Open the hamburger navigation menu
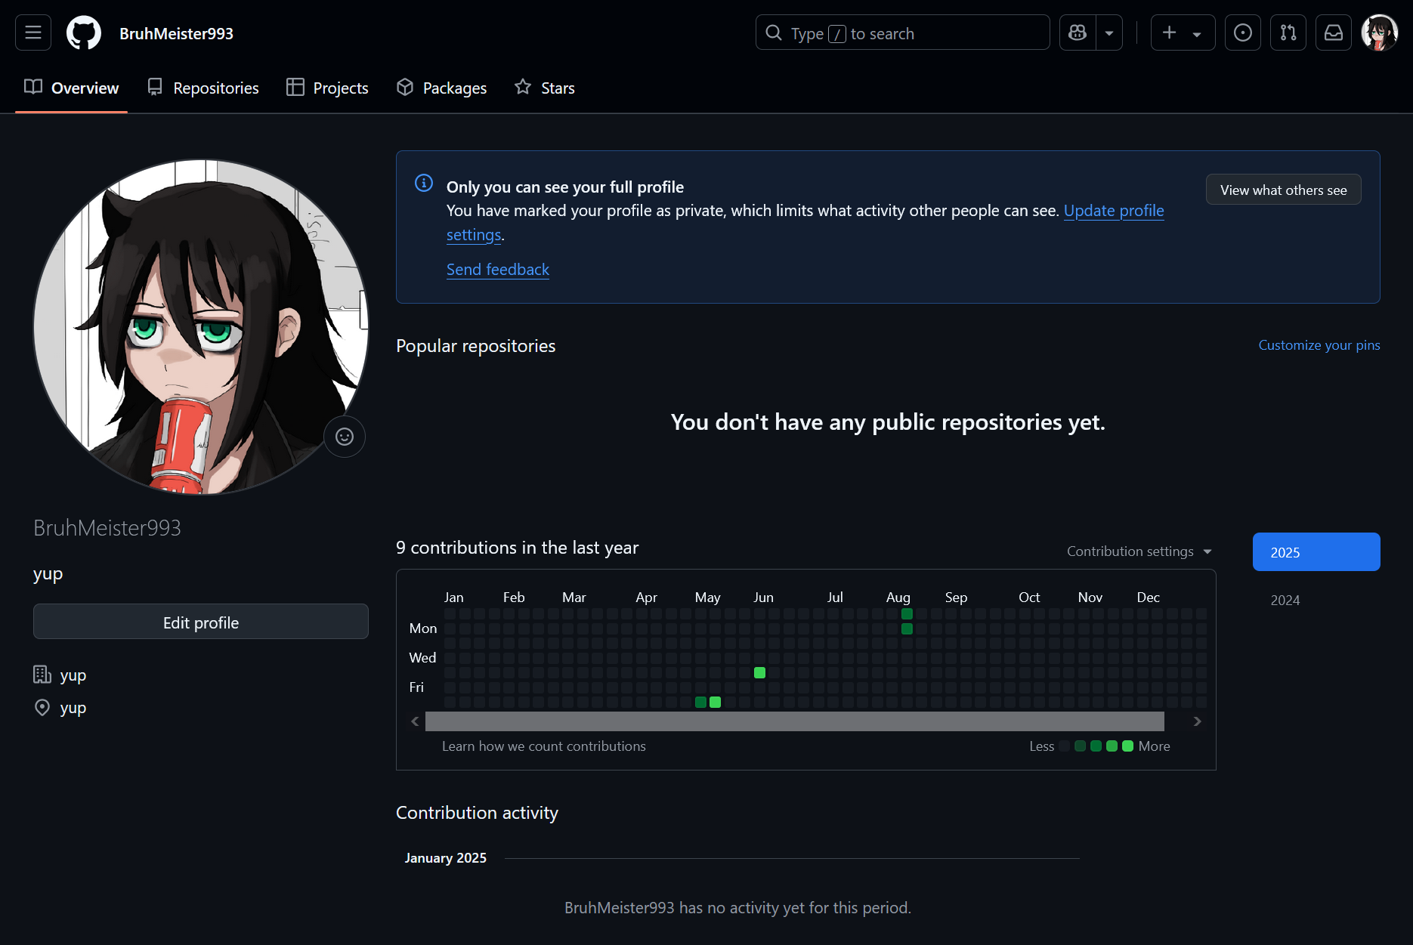 point(33,32)
